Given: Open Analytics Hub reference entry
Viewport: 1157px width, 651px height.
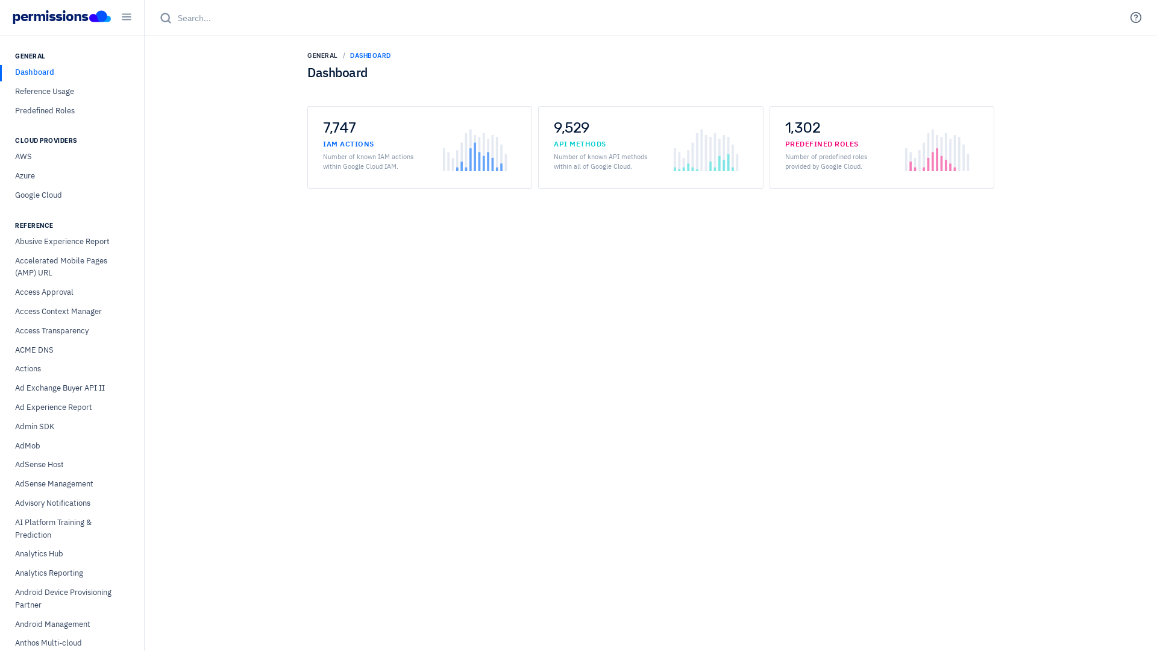Looking at the screenshot, I should pos(39,554).
